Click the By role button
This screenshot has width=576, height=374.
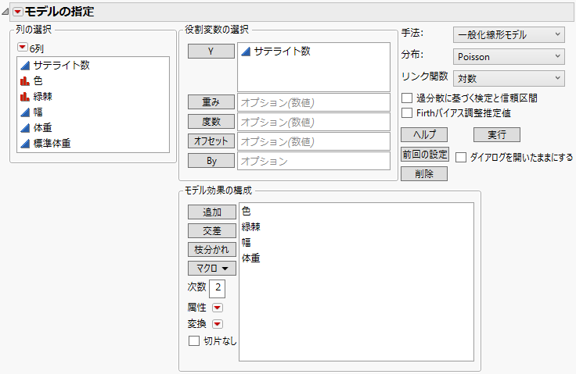tap(211, 161)
